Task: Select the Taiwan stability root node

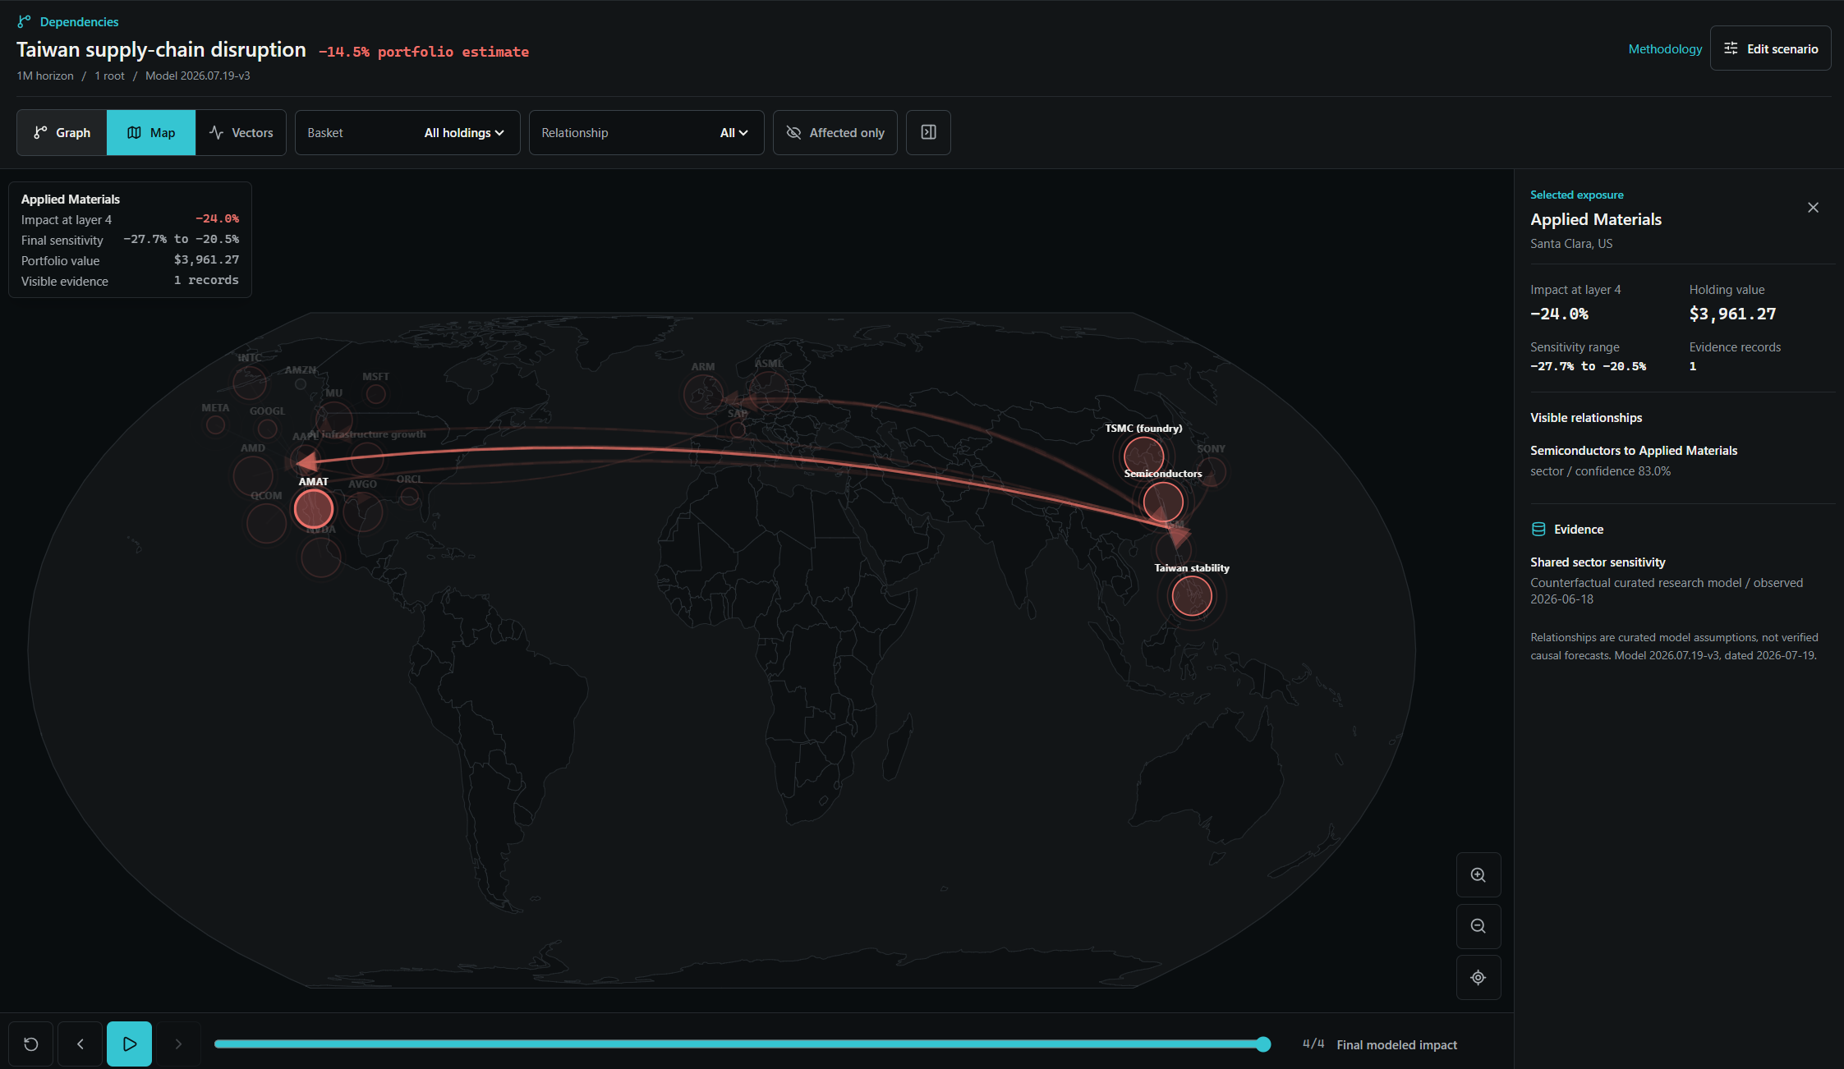Action: tap(1192, 596)
